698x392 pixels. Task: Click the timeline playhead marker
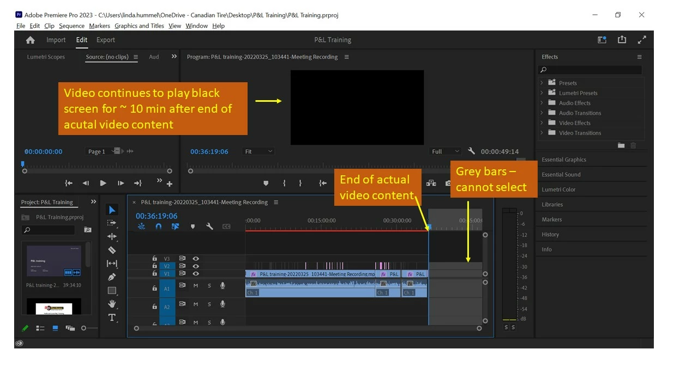(429, 227)
